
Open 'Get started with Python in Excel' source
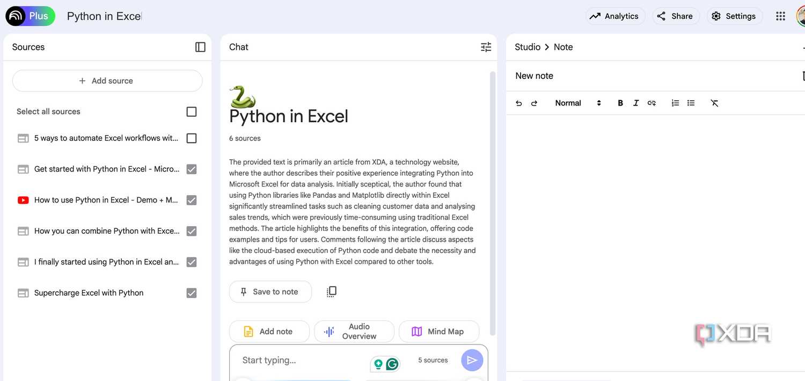(107, 169)
